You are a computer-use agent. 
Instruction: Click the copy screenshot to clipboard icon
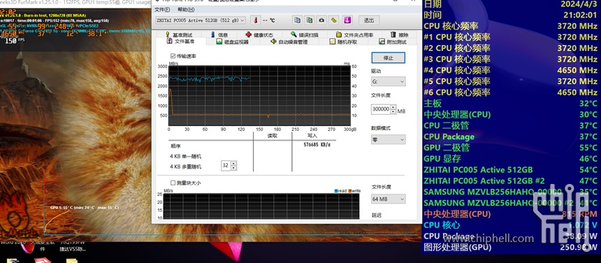tap(310, 20)
